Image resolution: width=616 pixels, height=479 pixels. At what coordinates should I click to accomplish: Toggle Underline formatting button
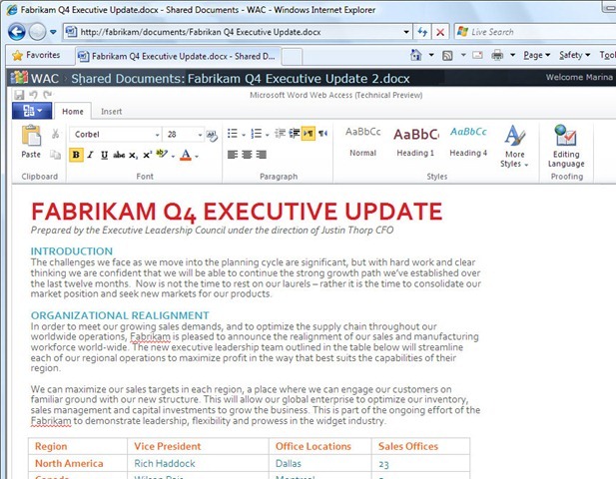[104, 155]
